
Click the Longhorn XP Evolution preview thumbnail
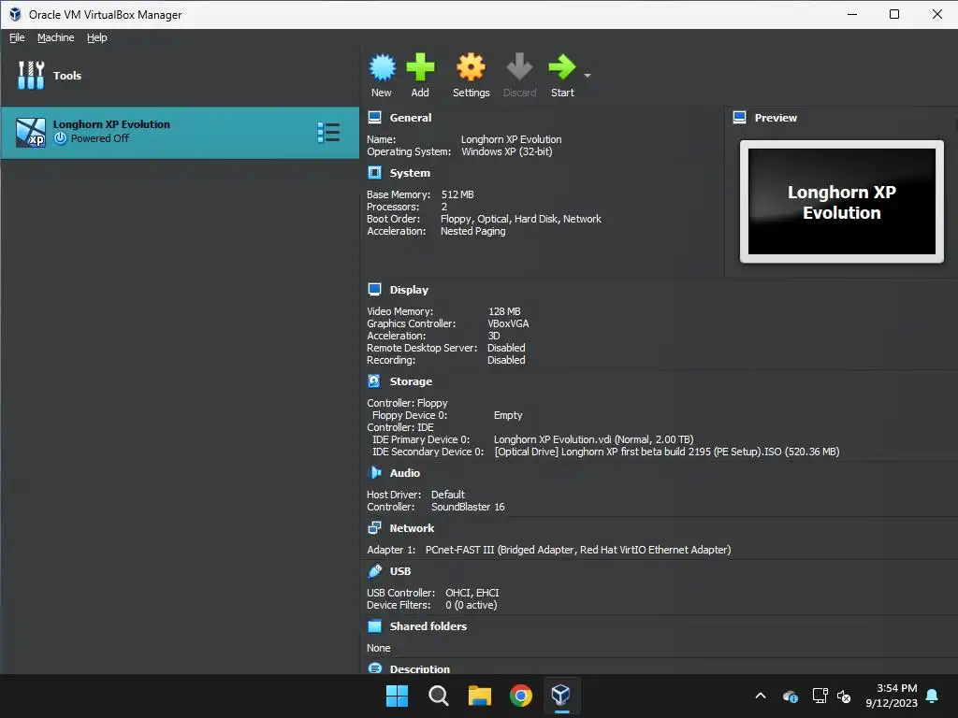pos(841,202)
